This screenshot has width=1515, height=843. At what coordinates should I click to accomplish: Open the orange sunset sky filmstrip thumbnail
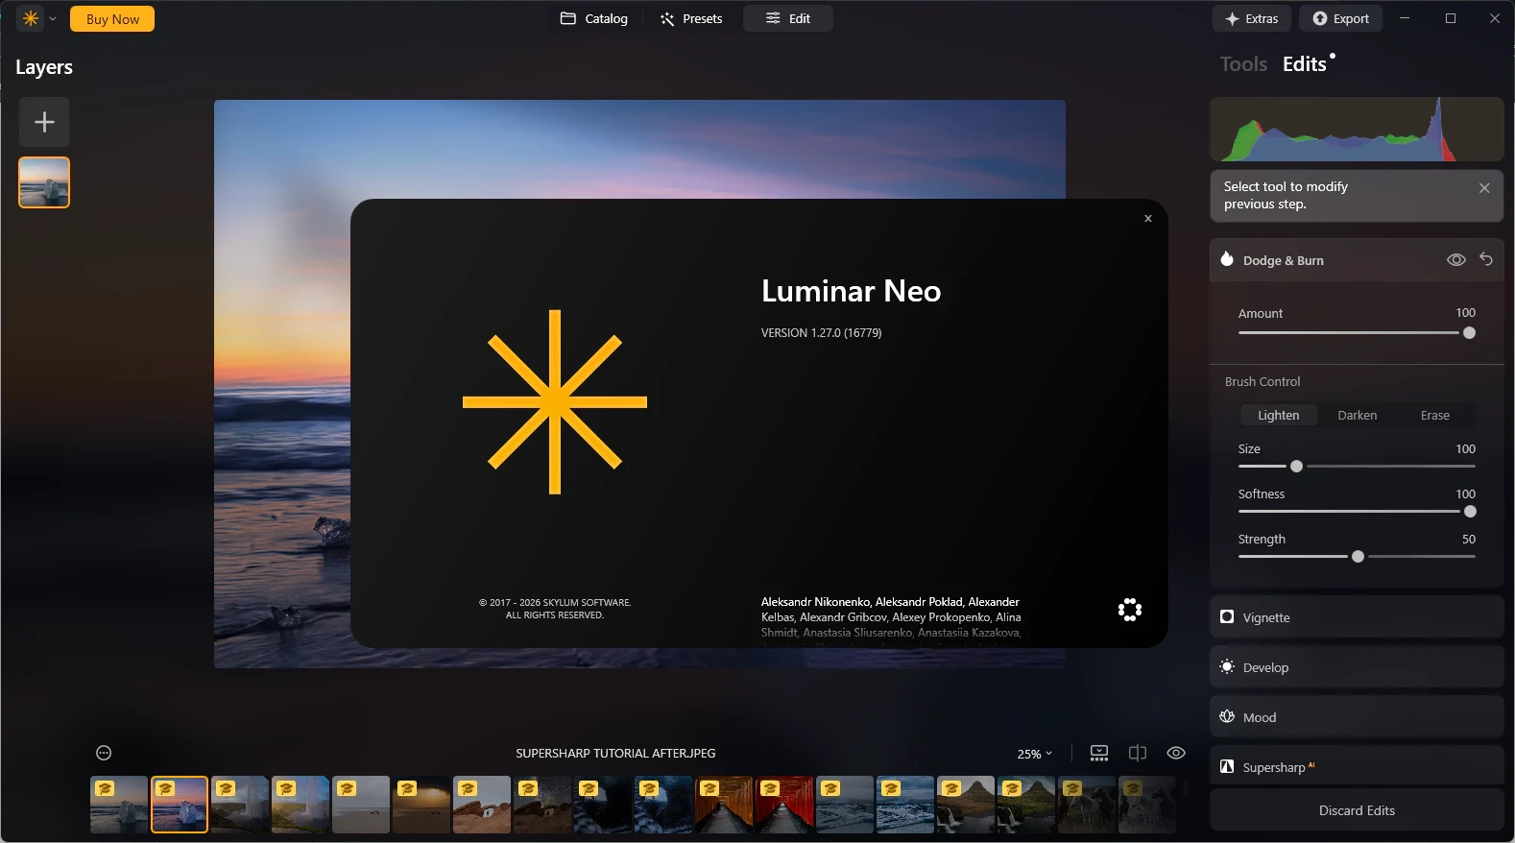click(x=421, y=805)
